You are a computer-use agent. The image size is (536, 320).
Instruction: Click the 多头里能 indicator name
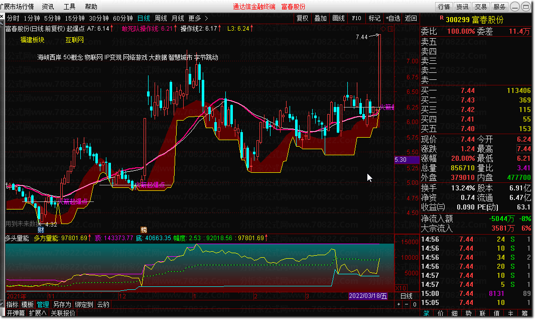coord(17,238)
